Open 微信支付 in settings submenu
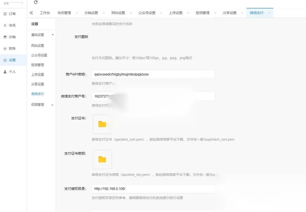The width and height of the screenshot is (306, 212). point(38,94)
